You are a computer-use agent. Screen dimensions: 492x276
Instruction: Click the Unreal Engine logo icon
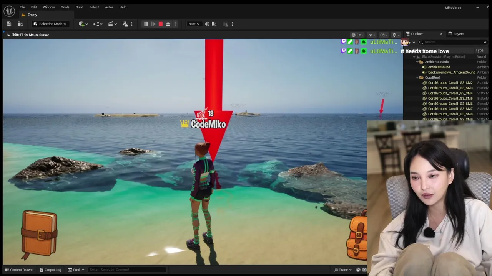(x=9, y=11)
